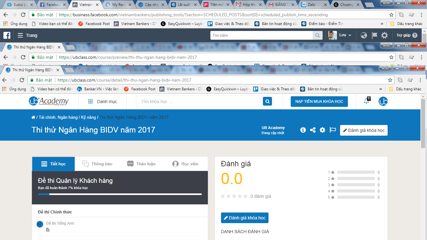Image resolution: width=427 pixels, height=240 pixels.
Task: Open the Tài chính, Ngân hàng breadcrumb link
Action: pos(58,117)
